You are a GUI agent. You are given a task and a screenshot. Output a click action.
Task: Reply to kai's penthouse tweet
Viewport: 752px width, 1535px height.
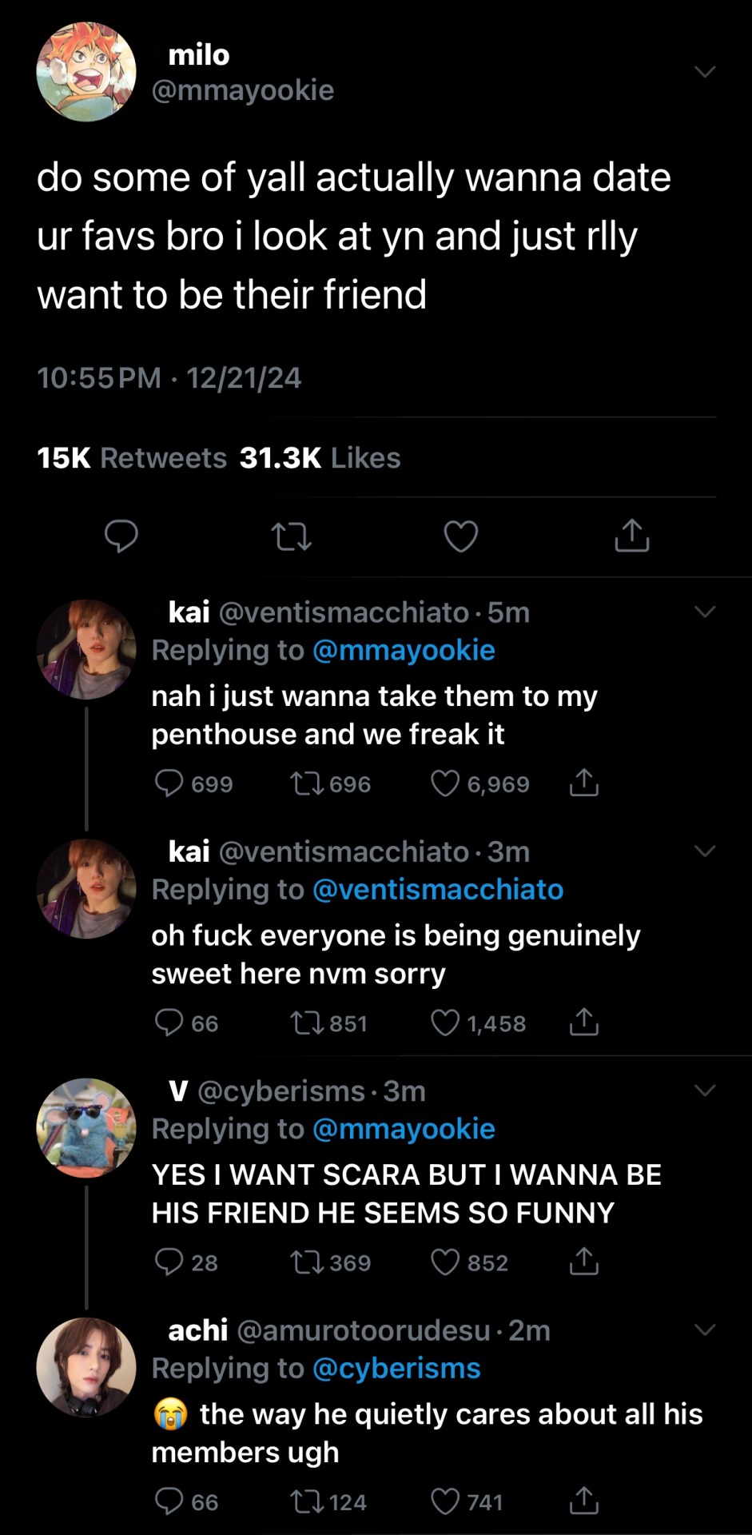(x=169, y=783)
